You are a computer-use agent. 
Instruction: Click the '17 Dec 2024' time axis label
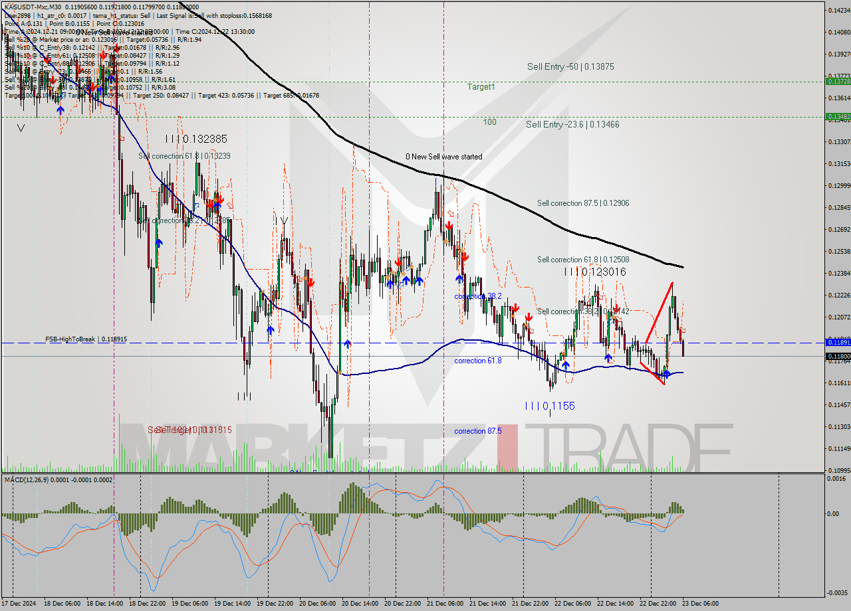20,604
